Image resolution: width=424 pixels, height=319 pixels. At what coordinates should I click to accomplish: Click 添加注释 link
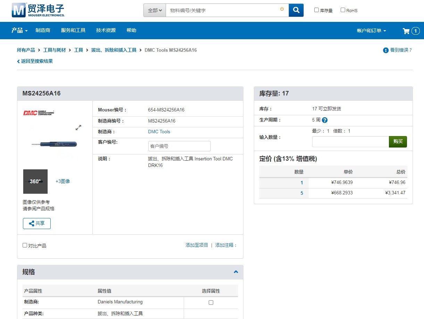226,245
